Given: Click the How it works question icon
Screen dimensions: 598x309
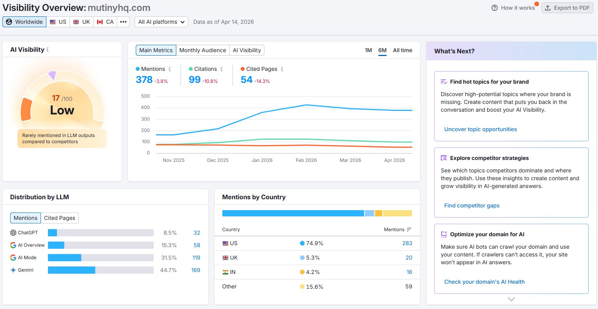Looking at the screenshot, I should (495, 8).
